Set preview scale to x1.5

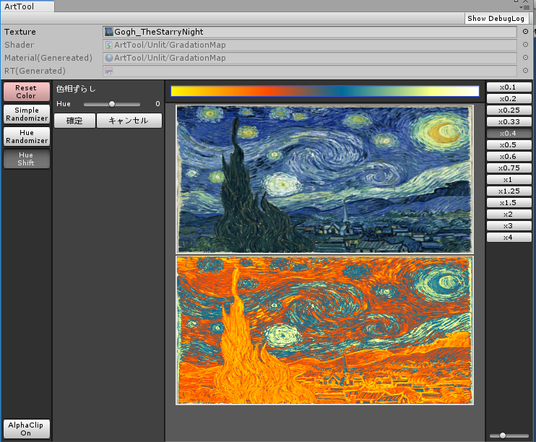pos(509,203)
